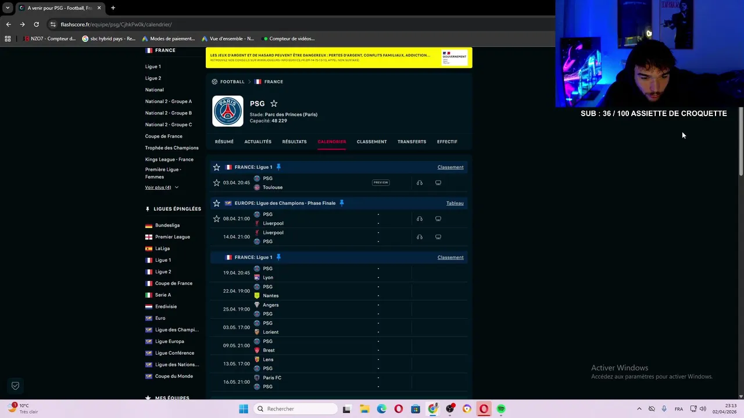Star the 08.04 PSG vs Liverpool match
The image size is (744, 418).
(217, 219)
